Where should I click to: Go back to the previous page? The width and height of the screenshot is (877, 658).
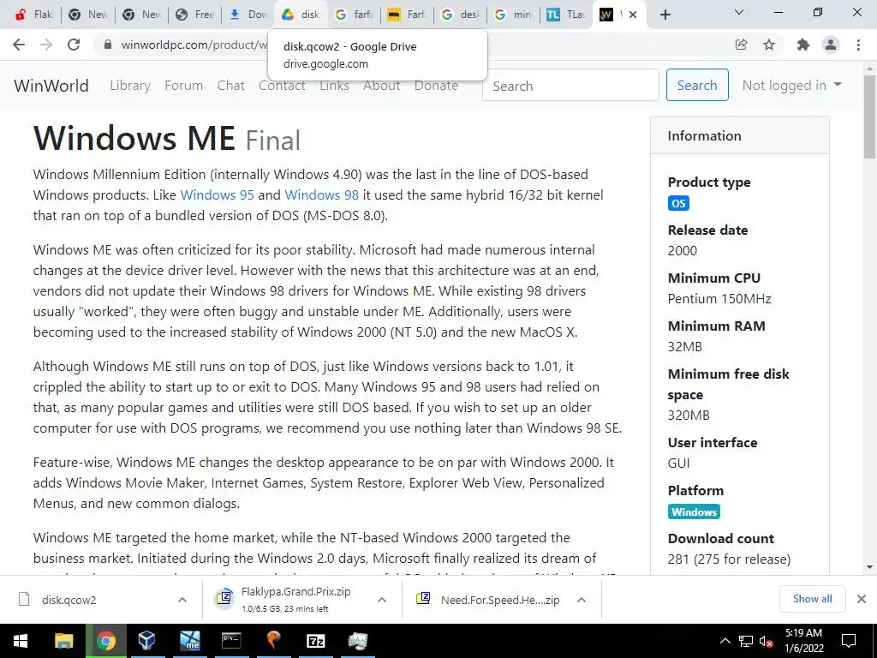click(19, 45)
